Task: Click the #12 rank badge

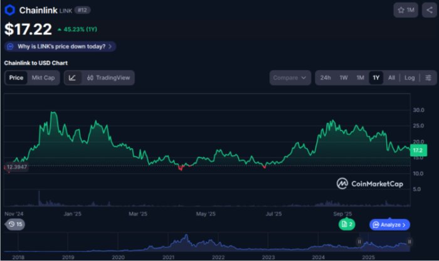Action: (x=82, y=11)
